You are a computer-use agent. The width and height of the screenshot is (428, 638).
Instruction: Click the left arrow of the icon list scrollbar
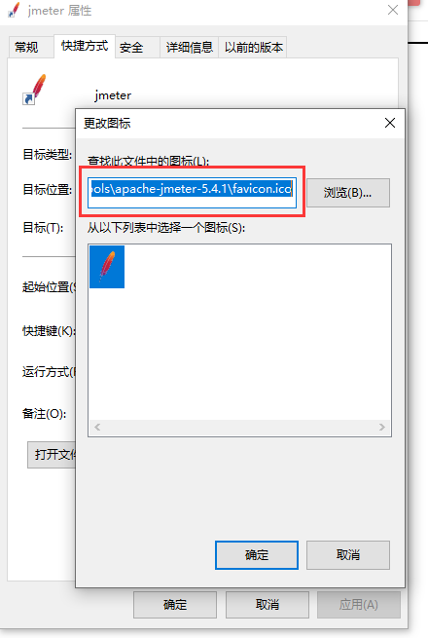click(97, 427)
